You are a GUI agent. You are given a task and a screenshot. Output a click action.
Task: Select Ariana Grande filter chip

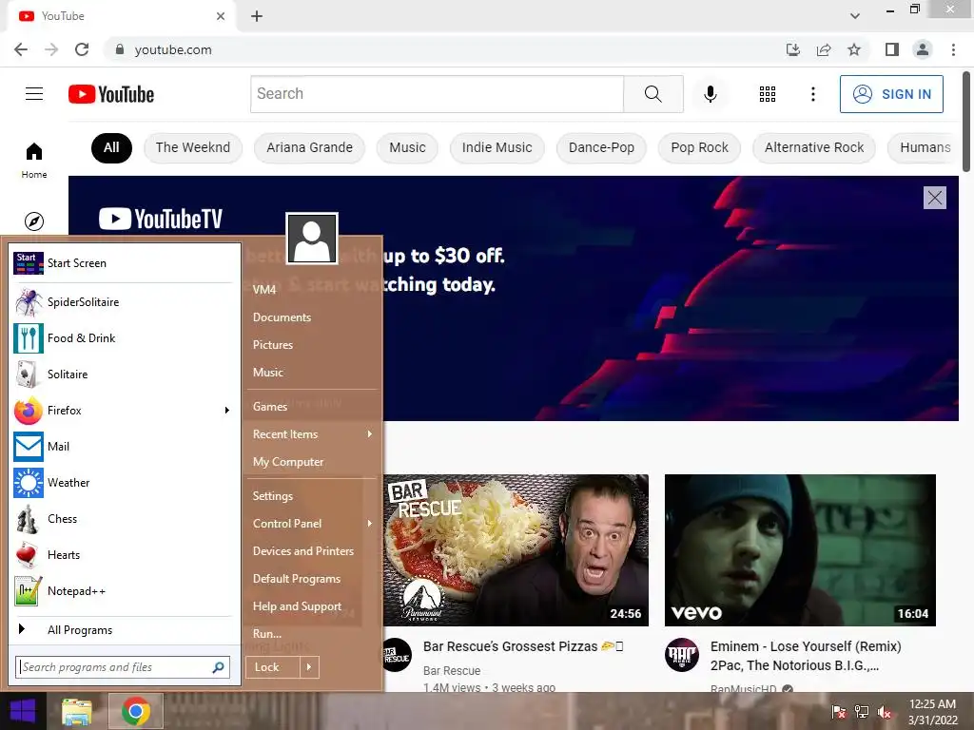click(x=309, y=147)
